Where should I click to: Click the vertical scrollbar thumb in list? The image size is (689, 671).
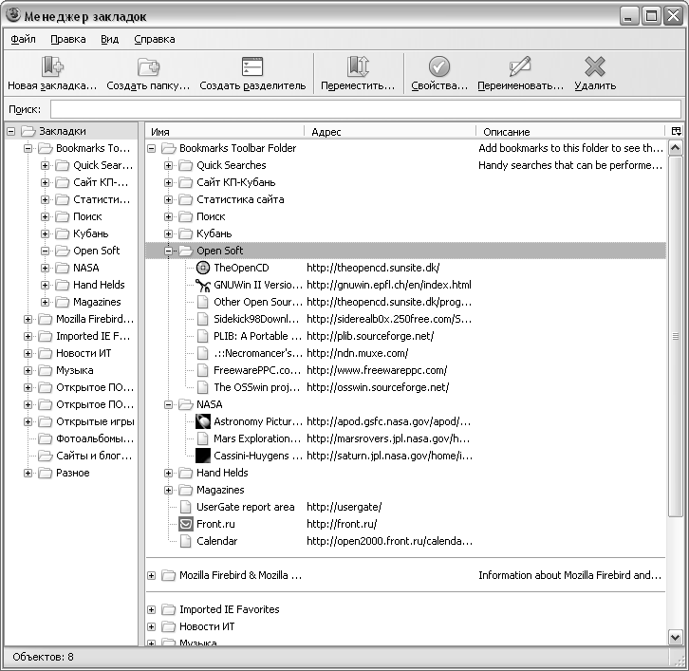click(675, 336)
